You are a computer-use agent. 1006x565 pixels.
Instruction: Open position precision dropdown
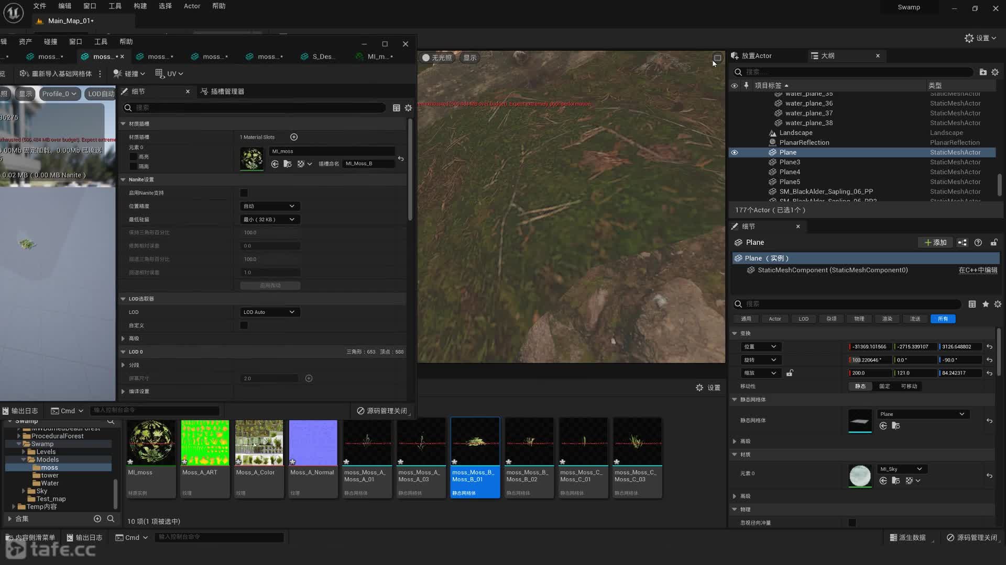click(x=269, y=206)
